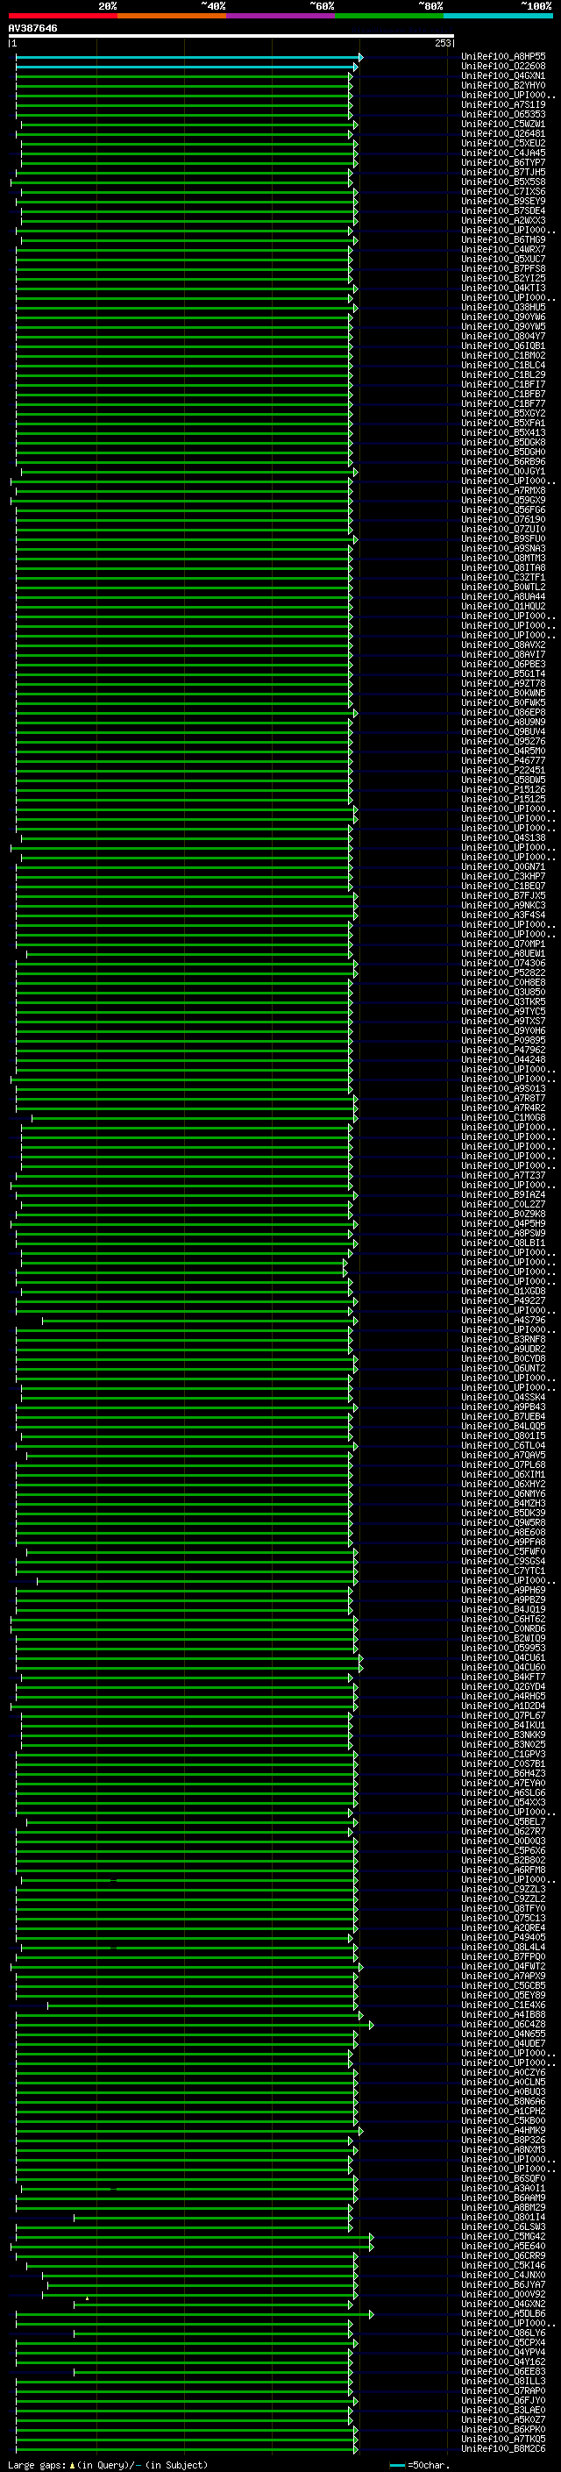This screenshot has width=561, height=2472.
Task: Select the UniRef100_Q4P5H9 label
Action: (x=503, y=1223)
